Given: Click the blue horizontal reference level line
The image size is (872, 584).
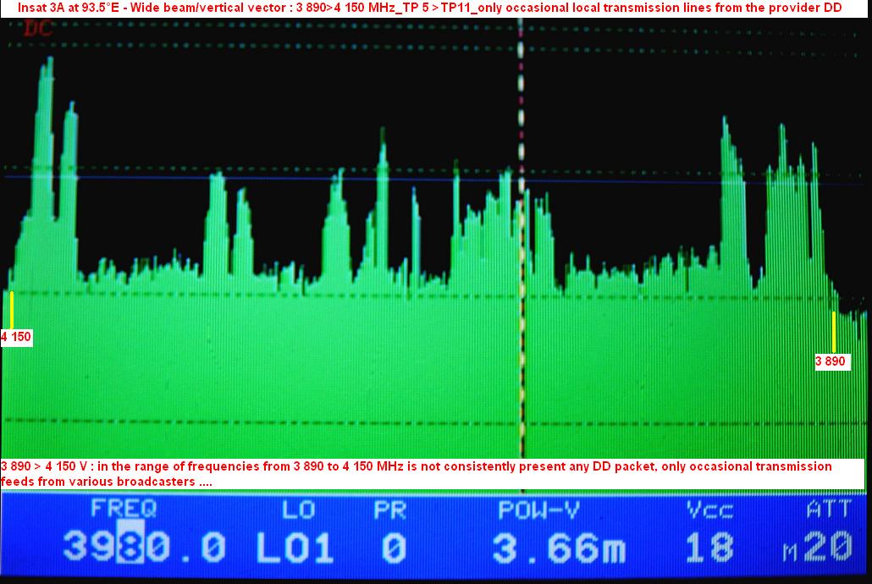Looking at the screenshot, I should tap(254, 179).
